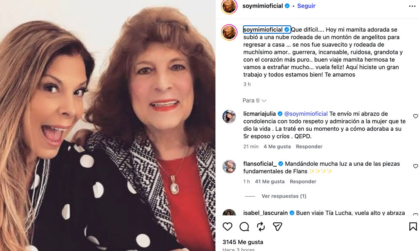This screenshot has height=251, width=419.
Task: Reply to flansoficial_ comment
Action: pos(302,181)
